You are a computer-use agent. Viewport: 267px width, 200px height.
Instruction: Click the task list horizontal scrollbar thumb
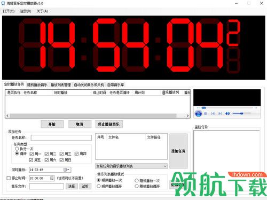click(x=93, y=116)
